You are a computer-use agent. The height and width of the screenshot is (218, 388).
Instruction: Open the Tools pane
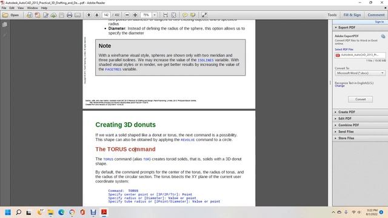(332, 15)
